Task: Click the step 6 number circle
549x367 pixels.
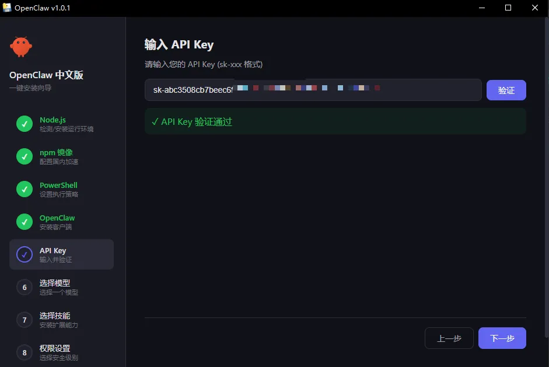Action: (x=25, y=287)
